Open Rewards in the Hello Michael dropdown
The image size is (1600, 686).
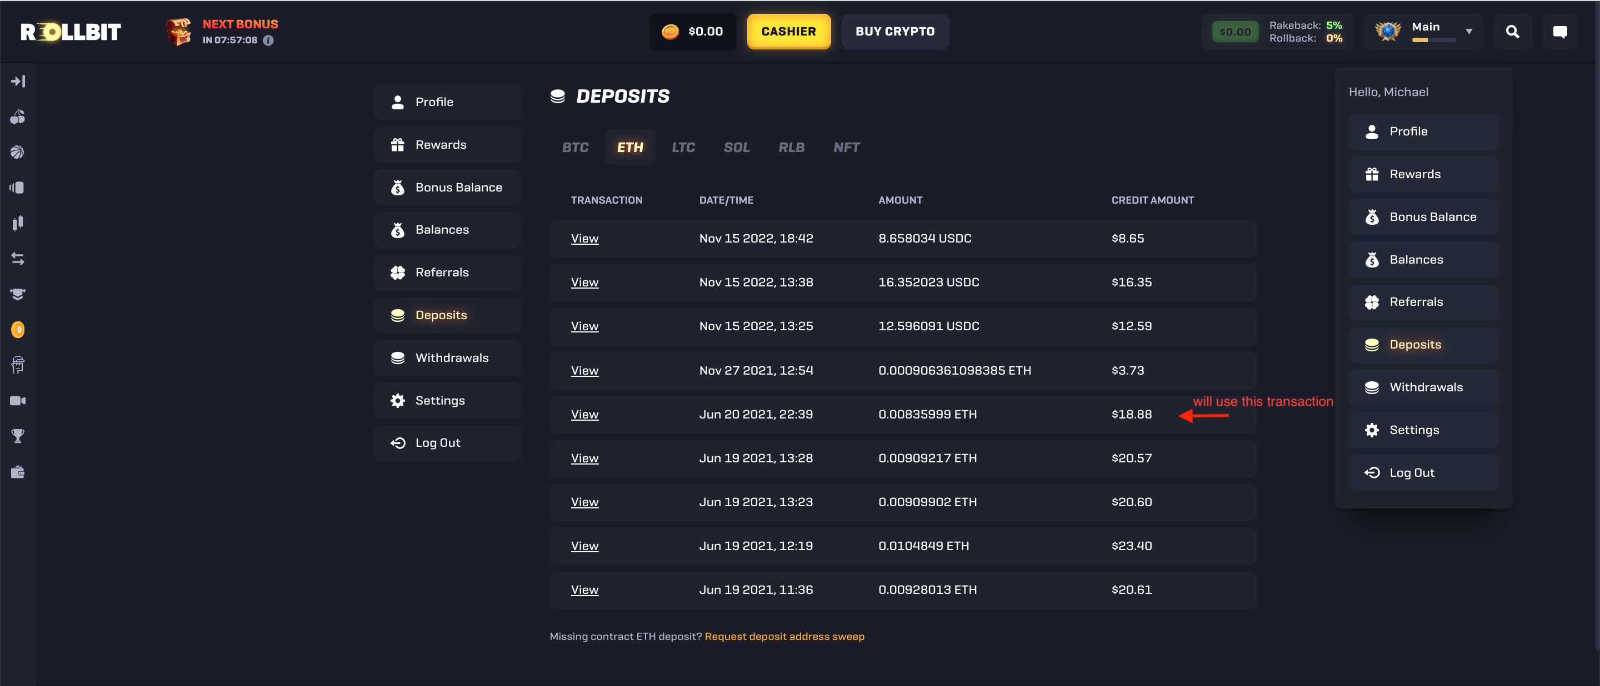pos(1423,174)
